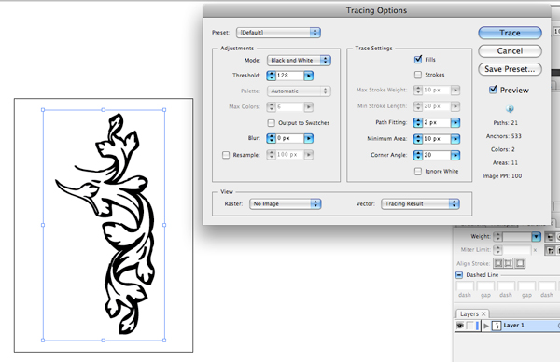Select Align Stroke to Outside icon
Viewport: 560px width, 362px height.
[x=520, y=263]
